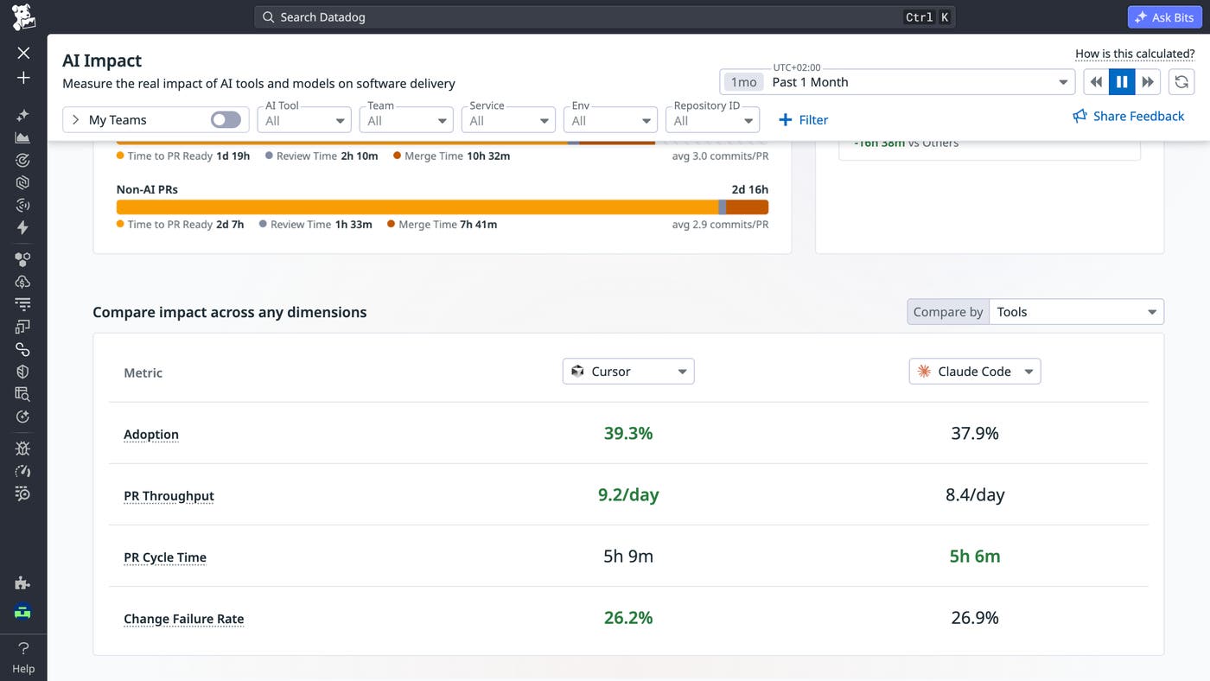Open the Env filter dropdown
Screen dimensions: 1210x681
(x=610, y=120)
